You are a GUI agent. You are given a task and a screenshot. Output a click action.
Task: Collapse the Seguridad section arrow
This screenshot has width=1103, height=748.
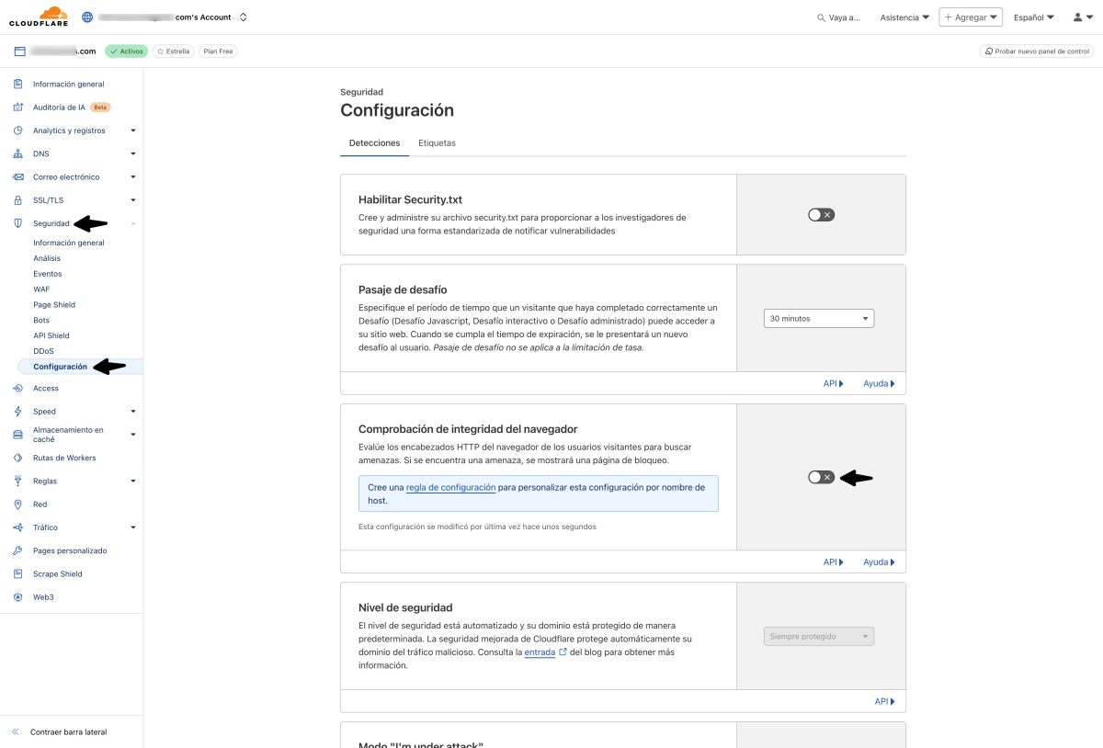click(133, 223)
